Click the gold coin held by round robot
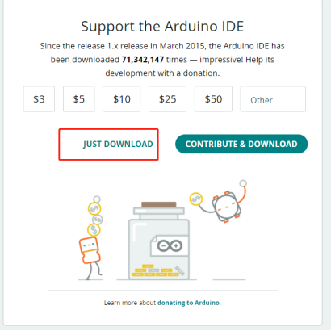Image resolution: width=331 pixels, height=331 pixels. click(x=196, y=199)
